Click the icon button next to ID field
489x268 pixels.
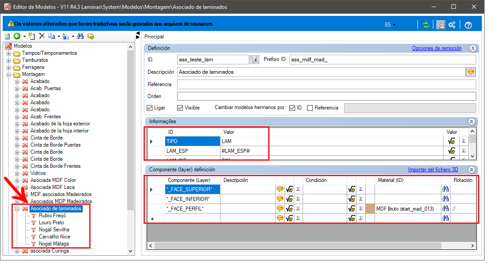pyautogui.click(x=254, y=60)
